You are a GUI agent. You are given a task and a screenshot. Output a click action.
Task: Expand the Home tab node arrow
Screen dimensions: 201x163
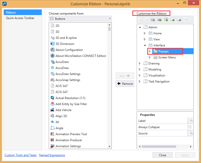pos(145,33)
